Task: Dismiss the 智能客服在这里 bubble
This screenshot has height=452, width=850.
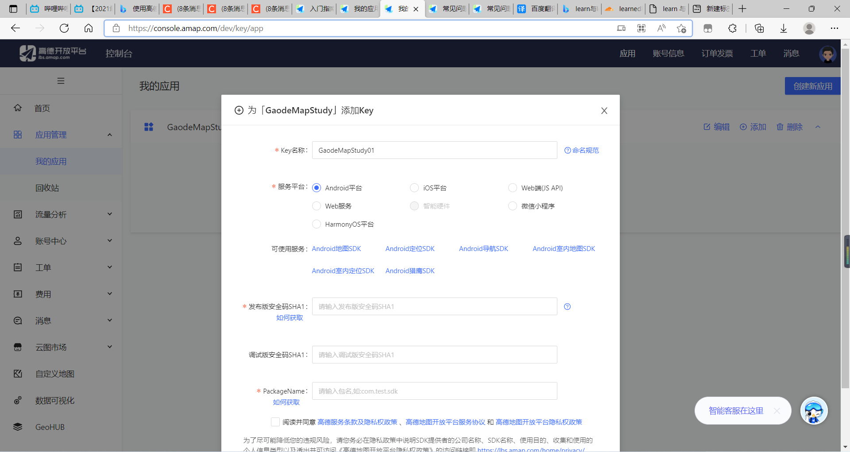Action: [777, 411]
